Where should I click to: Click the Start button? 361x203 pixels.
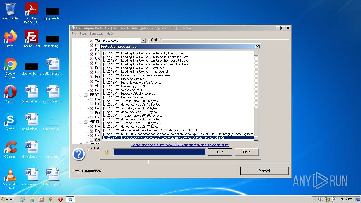[8, 199]
